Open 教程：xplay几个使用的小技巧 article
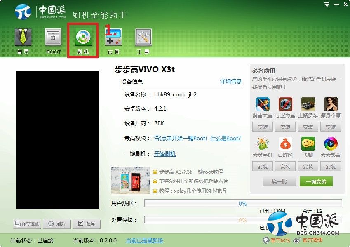350x247 pixels. pos(192,191)
